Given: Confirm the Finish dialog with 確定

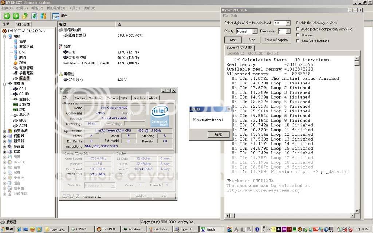Looking at the screenshot, I should [x=219, y=134].
